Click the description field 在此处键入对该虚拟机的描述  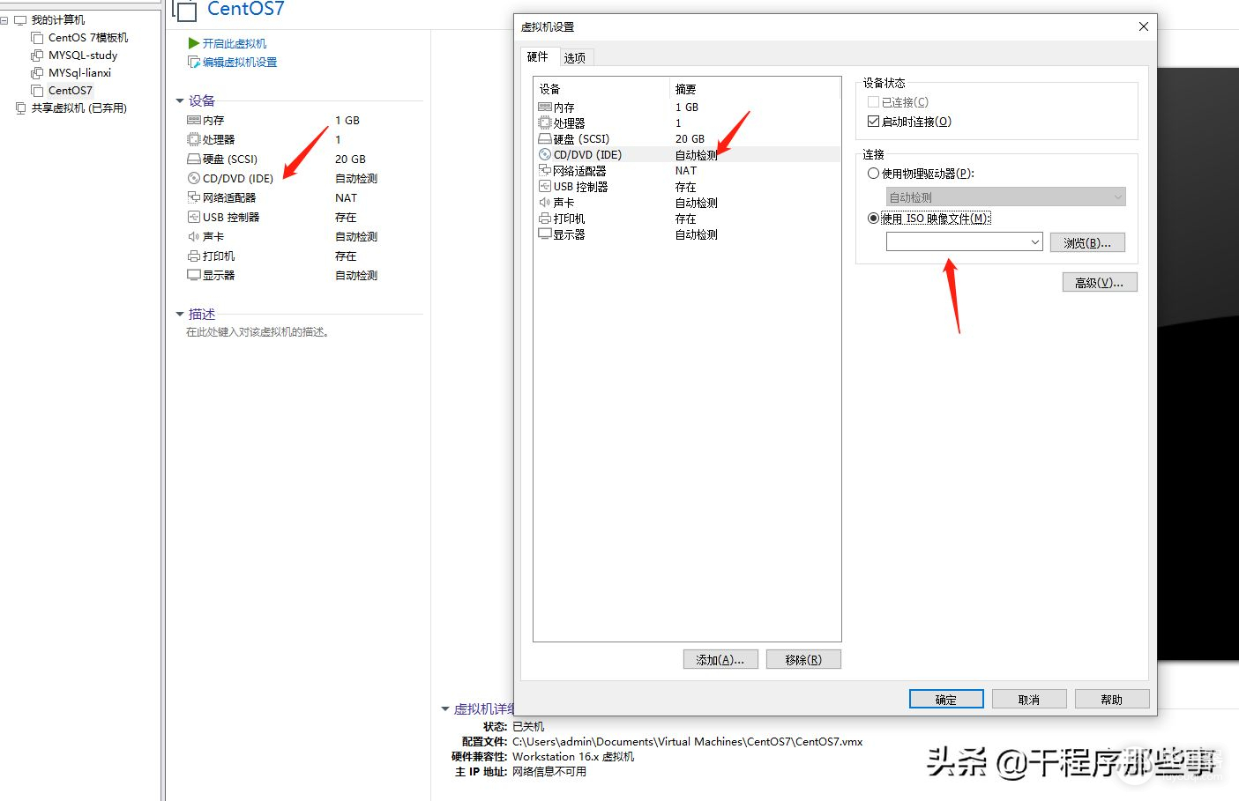point(258,332)
